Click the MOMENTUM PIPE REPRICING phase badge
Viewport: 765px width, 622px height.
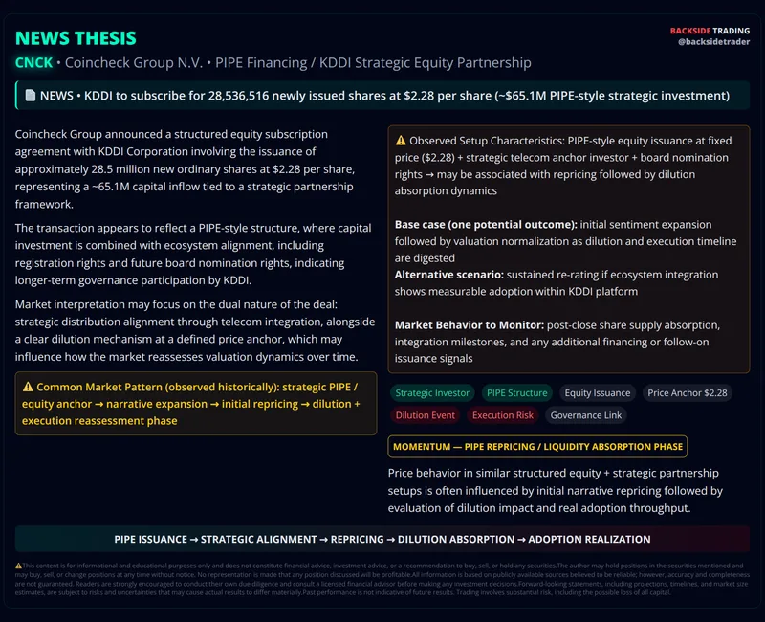click(x=537, y=447)
